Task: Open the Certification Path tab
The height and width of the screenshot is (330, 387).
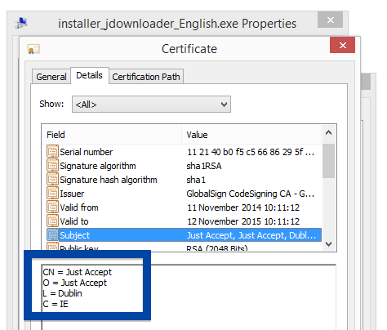Action: [146, 77]
